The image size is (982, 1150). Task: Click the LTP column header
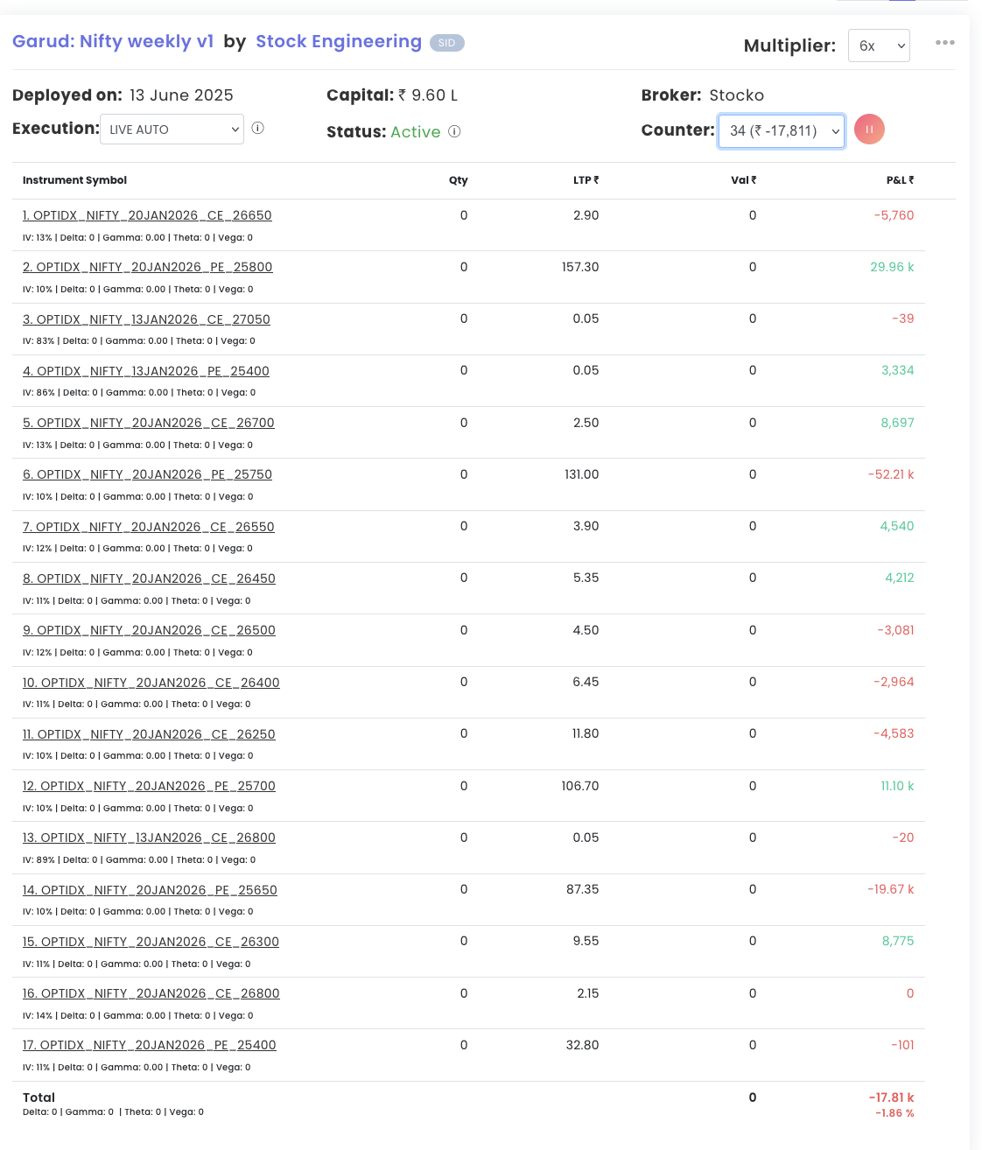(x=586, y=180)
